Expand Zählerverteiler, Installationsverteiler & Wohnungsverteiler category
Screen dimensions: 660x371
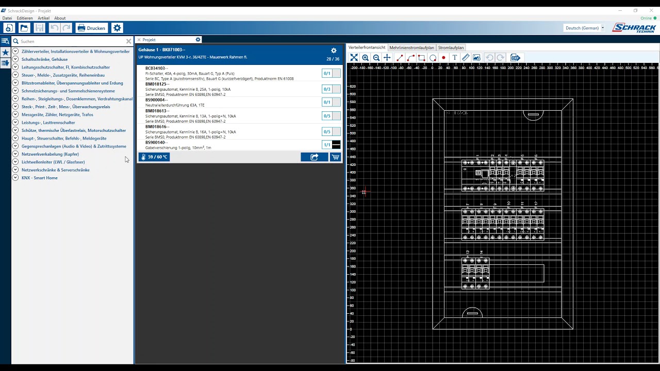(x=15, y=52)
